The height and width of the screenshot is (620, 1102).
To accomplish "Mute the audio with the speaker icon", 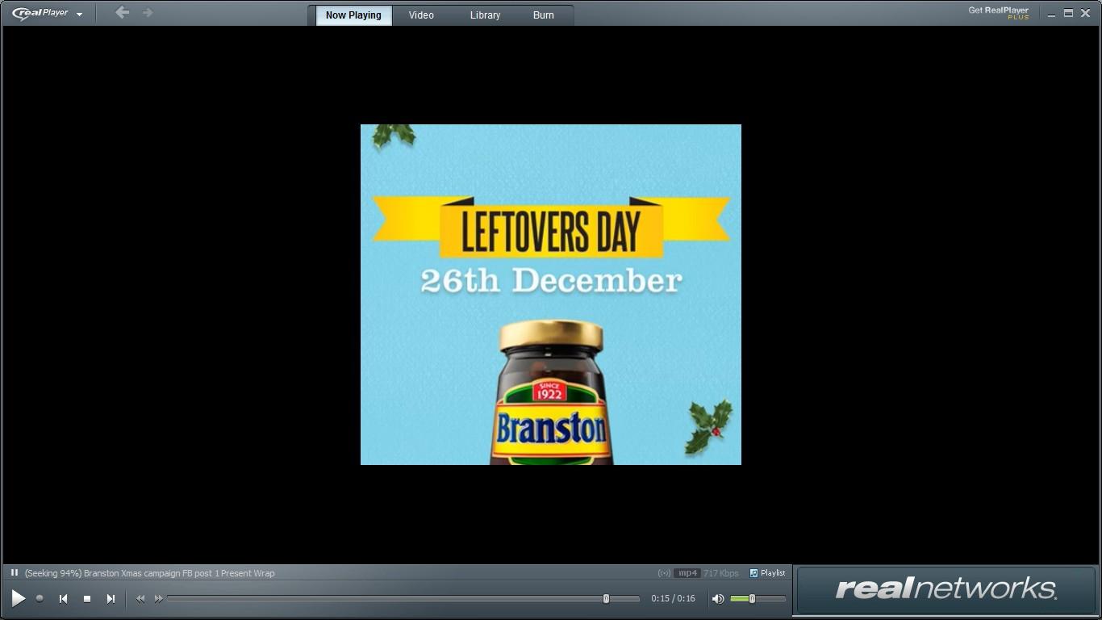I will pyautogui.click(x=717, y=599).
